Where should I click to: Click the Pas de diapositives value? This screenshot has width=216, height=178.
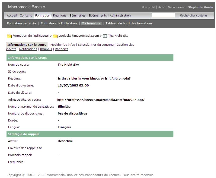(72, 114)
